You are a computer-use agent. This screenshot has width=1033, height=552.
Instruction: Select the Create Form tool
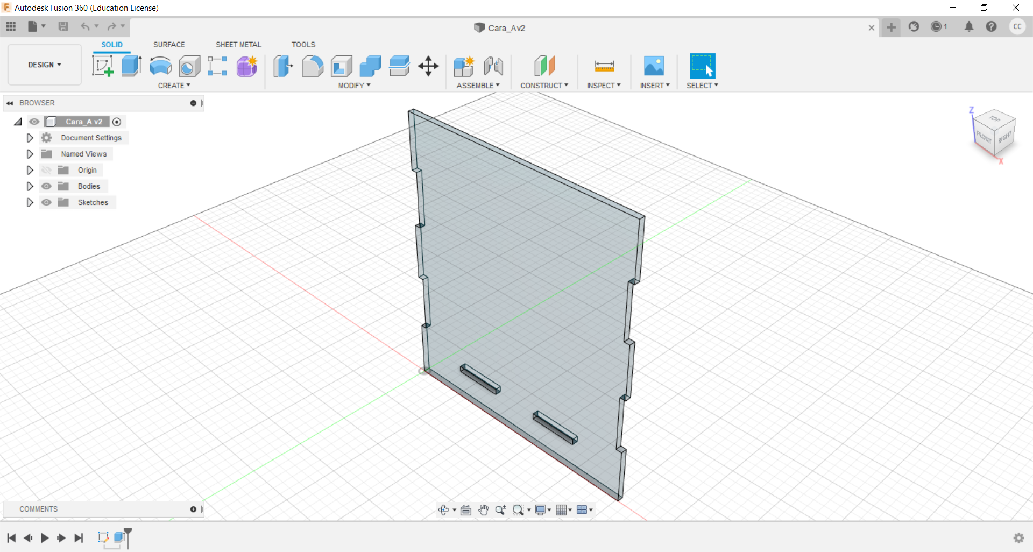(247, 66)
